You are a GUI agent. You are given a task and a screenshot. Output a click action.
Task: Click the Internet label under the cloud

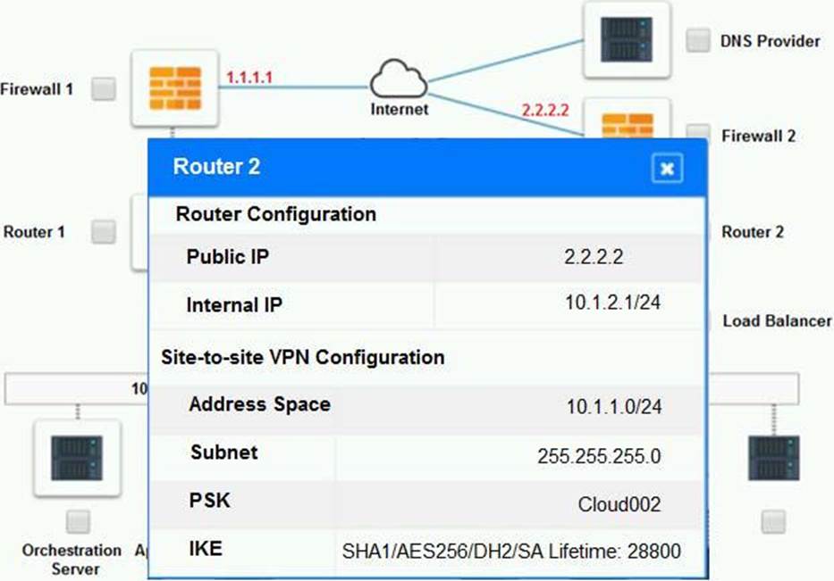tap(400, 110)
